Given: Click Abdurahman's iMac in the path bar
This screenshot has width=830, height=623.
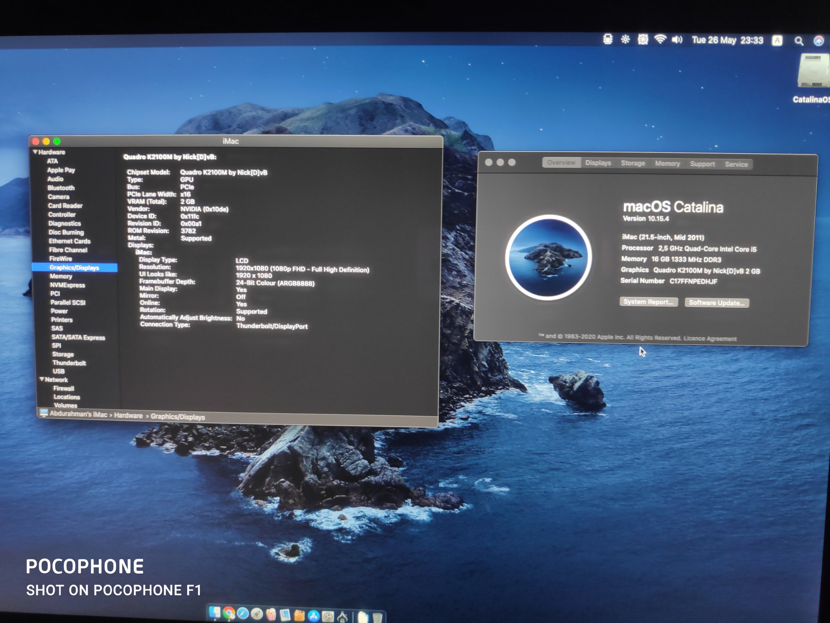Looking at the screenshot, I should point(78,414).
